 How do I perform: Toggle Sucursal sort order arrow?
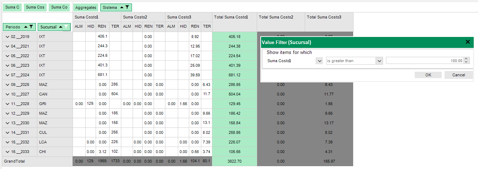click(x=60, y=27)
